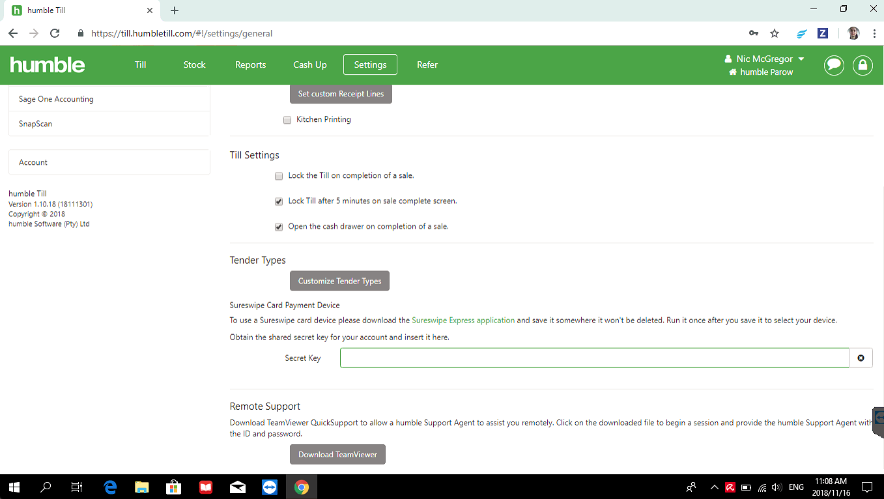Click the humble logo
884x499 pixels.
click(x=48, y=64)
